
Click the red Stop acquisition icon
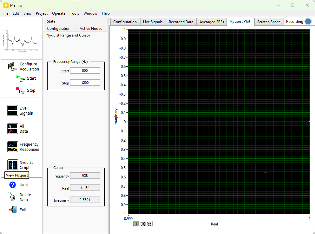point(21,90)
